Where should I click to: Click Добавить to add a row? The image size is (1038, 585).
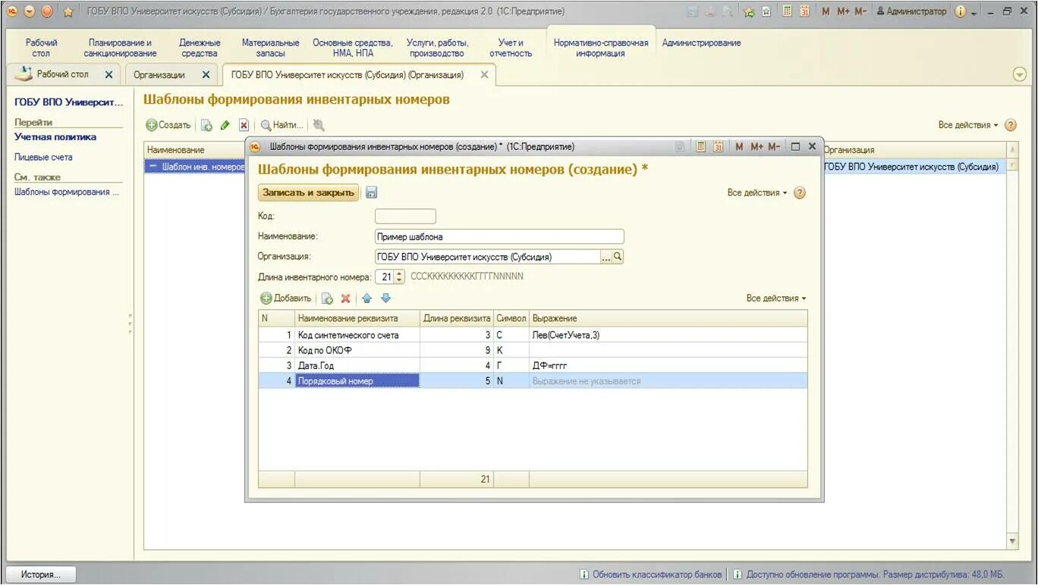coord(286,299)
